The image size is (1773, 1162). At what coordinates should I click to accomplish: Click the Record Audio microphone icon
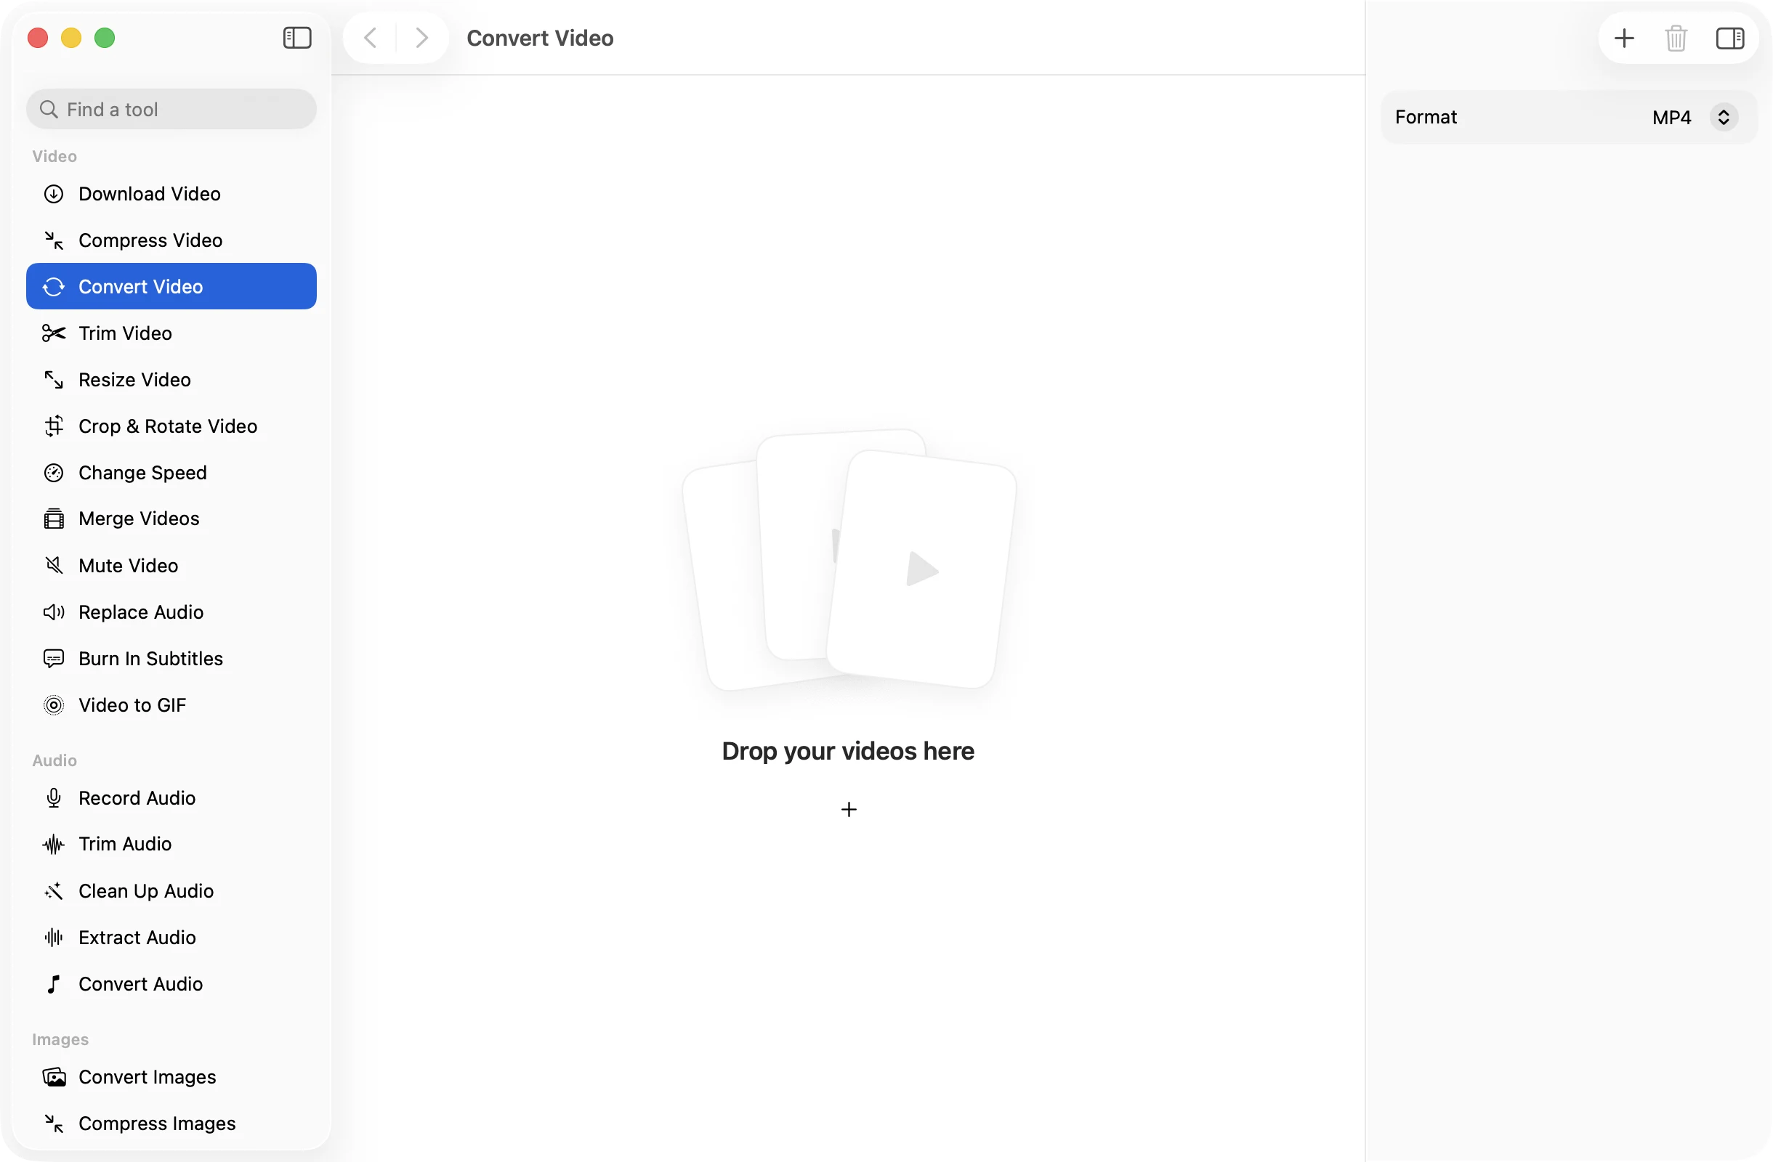54,798
